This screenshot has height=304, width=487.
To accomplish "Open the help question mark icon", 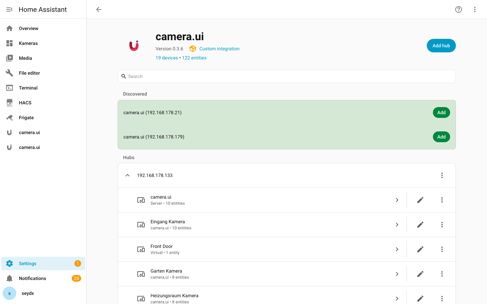I will point(459,9).
